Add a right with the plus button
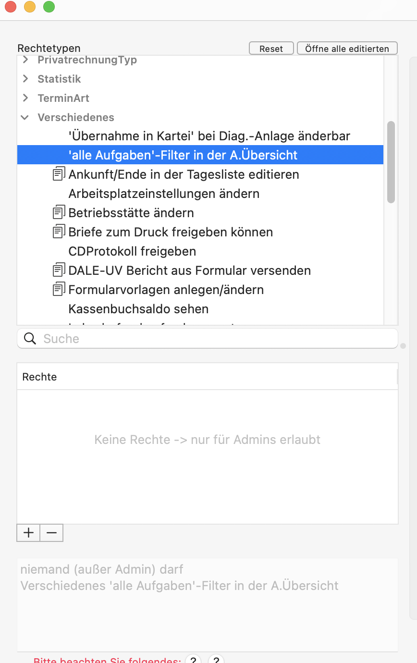This screenshot has height=663, width=417. tap(28, 533)
